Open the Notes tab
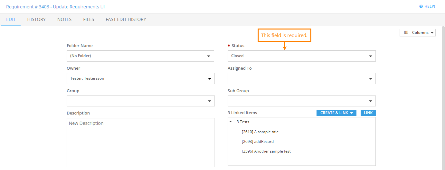The image size is (445, 170). click(64, 19)
